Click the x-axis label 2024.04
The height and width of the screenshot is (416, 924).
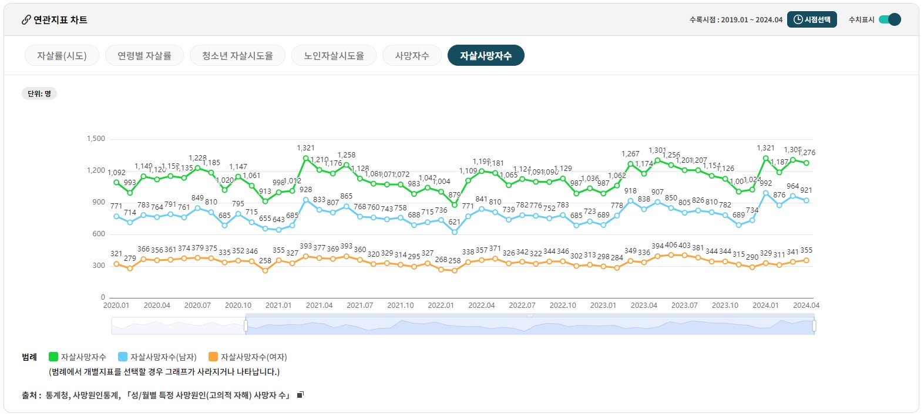pos(806,306)
